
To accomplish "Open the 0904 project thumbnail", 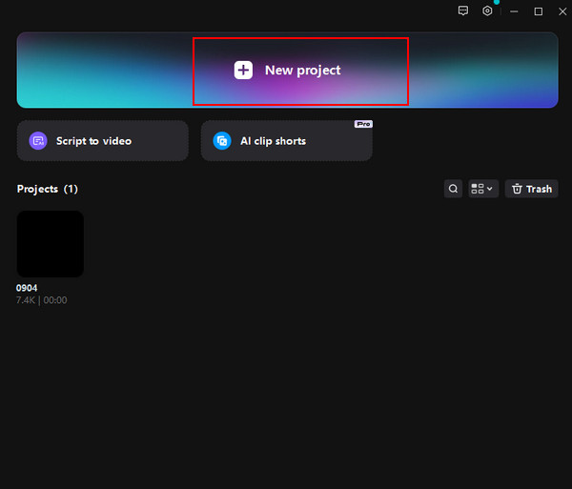I will pos(51,244).
